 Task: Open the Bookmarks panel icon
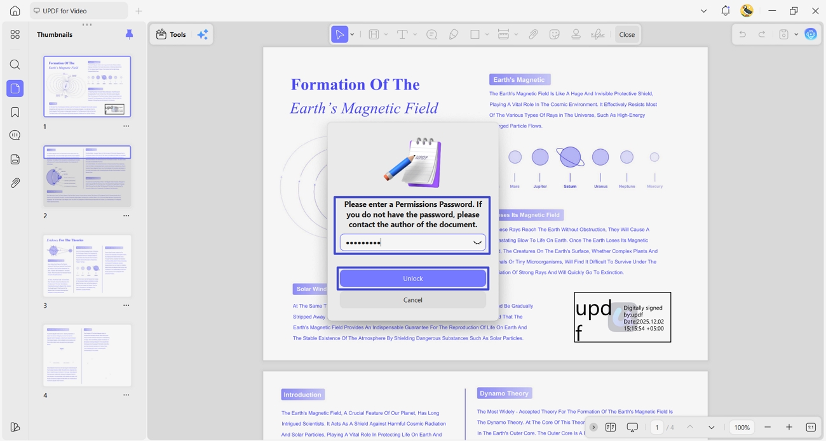coord(15,112)
